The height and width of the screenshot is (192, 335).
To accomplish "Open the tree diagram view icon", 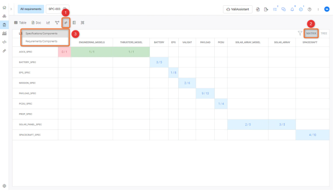I will (57, 23).
